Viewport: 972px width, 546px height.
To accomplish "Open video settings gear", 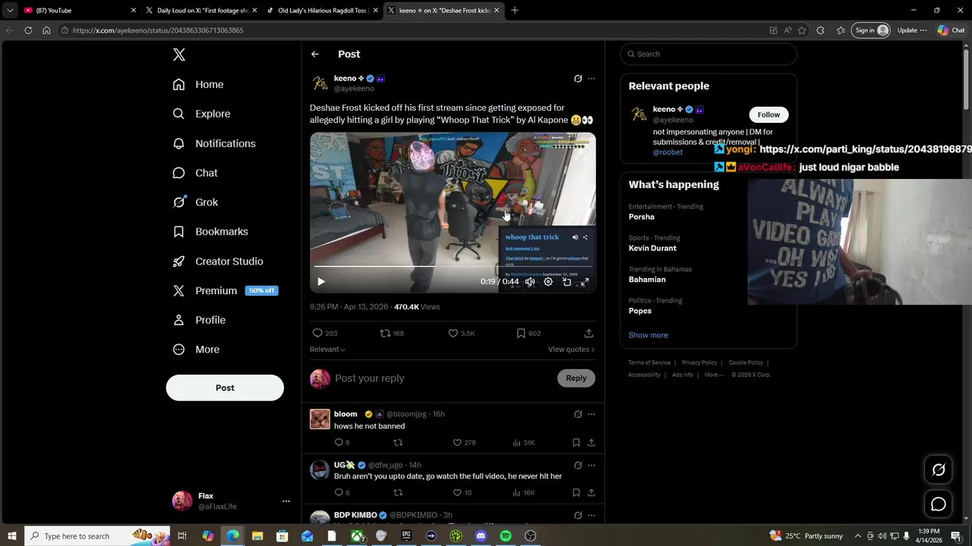I will pyautogui.click(x=548, y=281).
